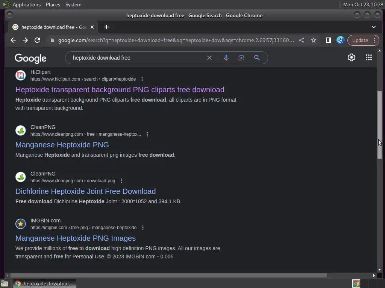385x288 pixels.
Task: Open Manganese Heptoxide PNG Images result
Action: pos(76,238)
